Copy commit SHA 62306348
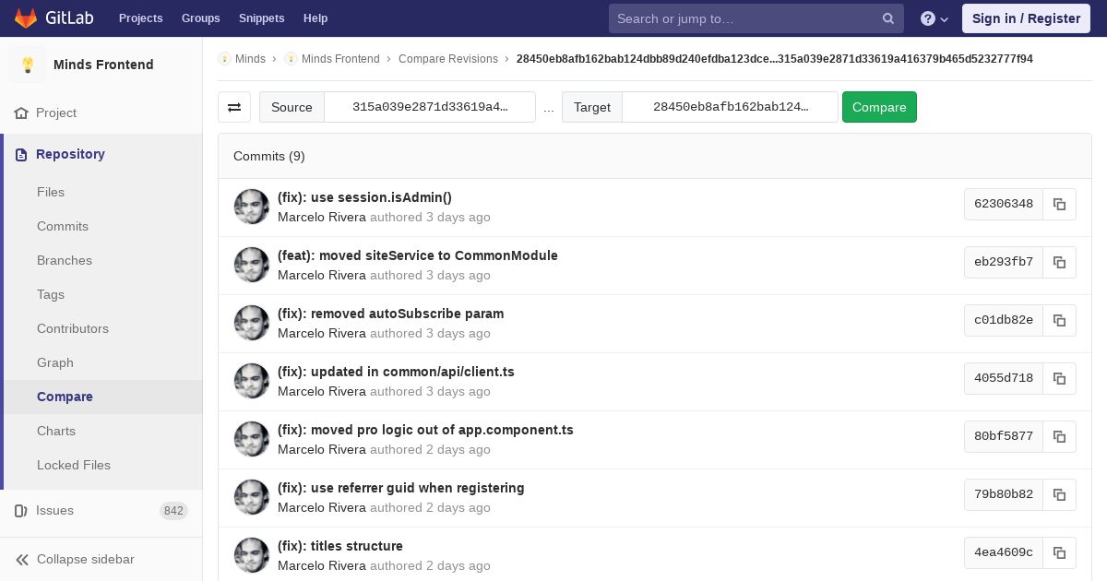The width and height of the screenshot is (1107, 581). 1059,204
